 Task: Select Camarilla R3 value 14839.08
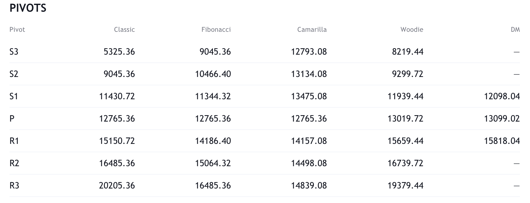coord(309,185)
